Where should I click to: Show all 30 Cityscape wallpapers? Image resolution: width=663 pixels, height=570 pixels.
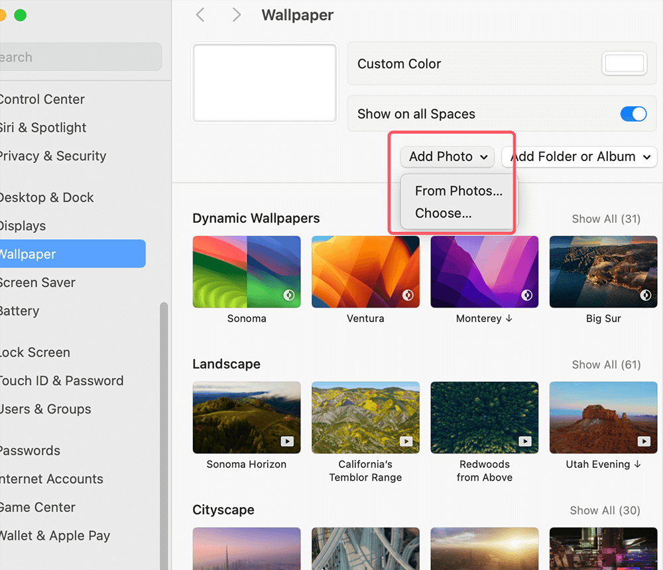pos(605,510)
